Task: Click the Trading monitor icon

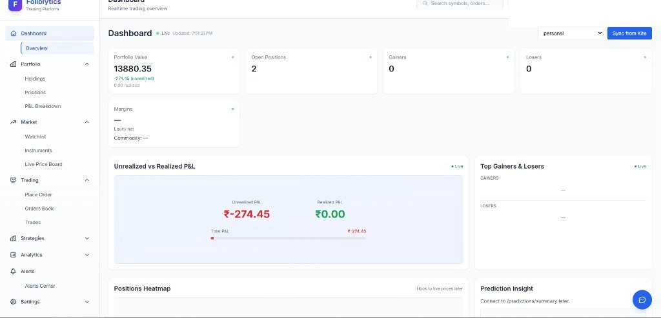Action: click(13, 180)
